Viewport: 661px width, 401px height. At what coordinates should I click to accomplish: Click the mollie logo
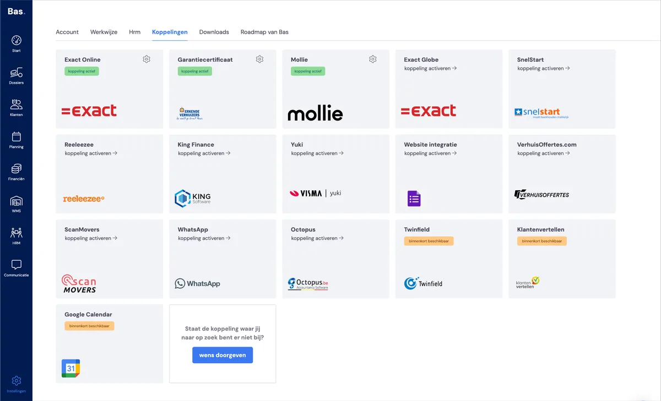pos(315,114)
